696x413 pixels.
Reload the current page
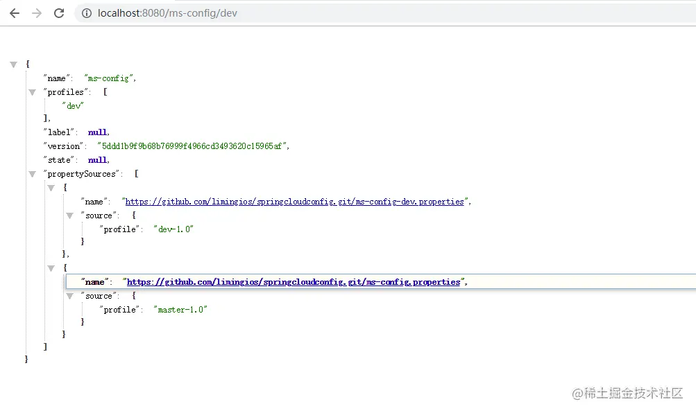(59, 13)
